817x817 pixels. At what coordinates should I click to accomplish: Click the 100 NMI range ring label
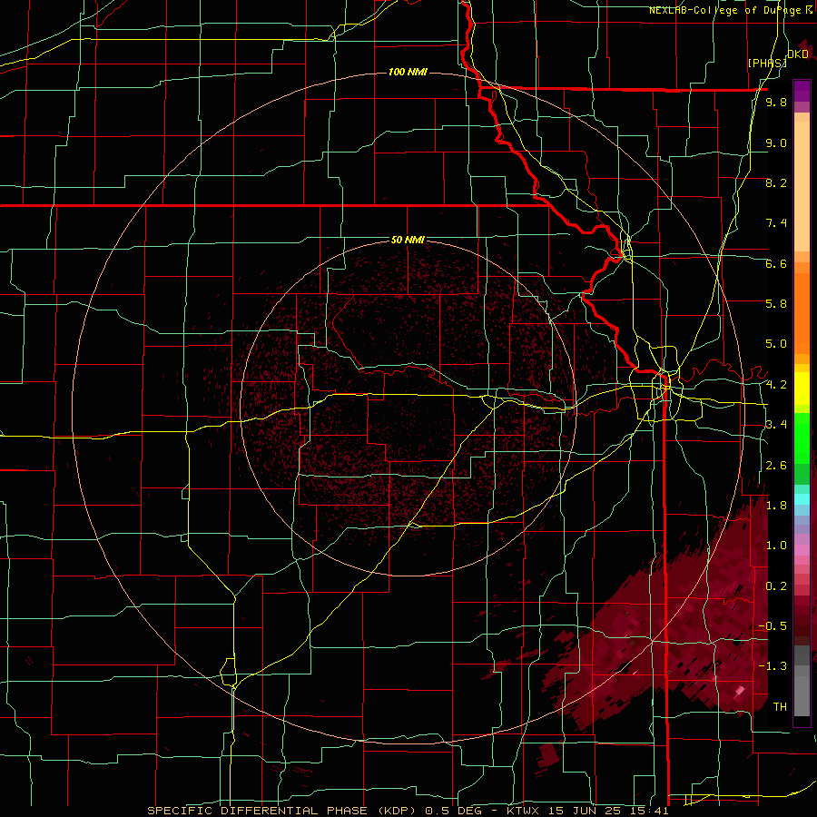pyautogui.click(x=408, y=72)
